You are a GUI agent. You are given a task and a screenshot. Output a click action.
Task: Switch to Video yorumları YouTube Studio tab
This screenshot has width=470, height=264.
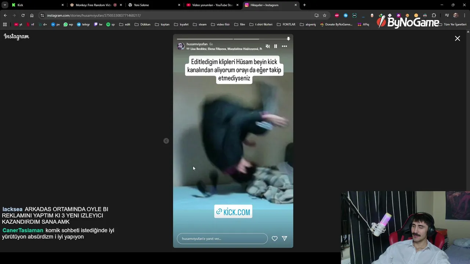212,5
